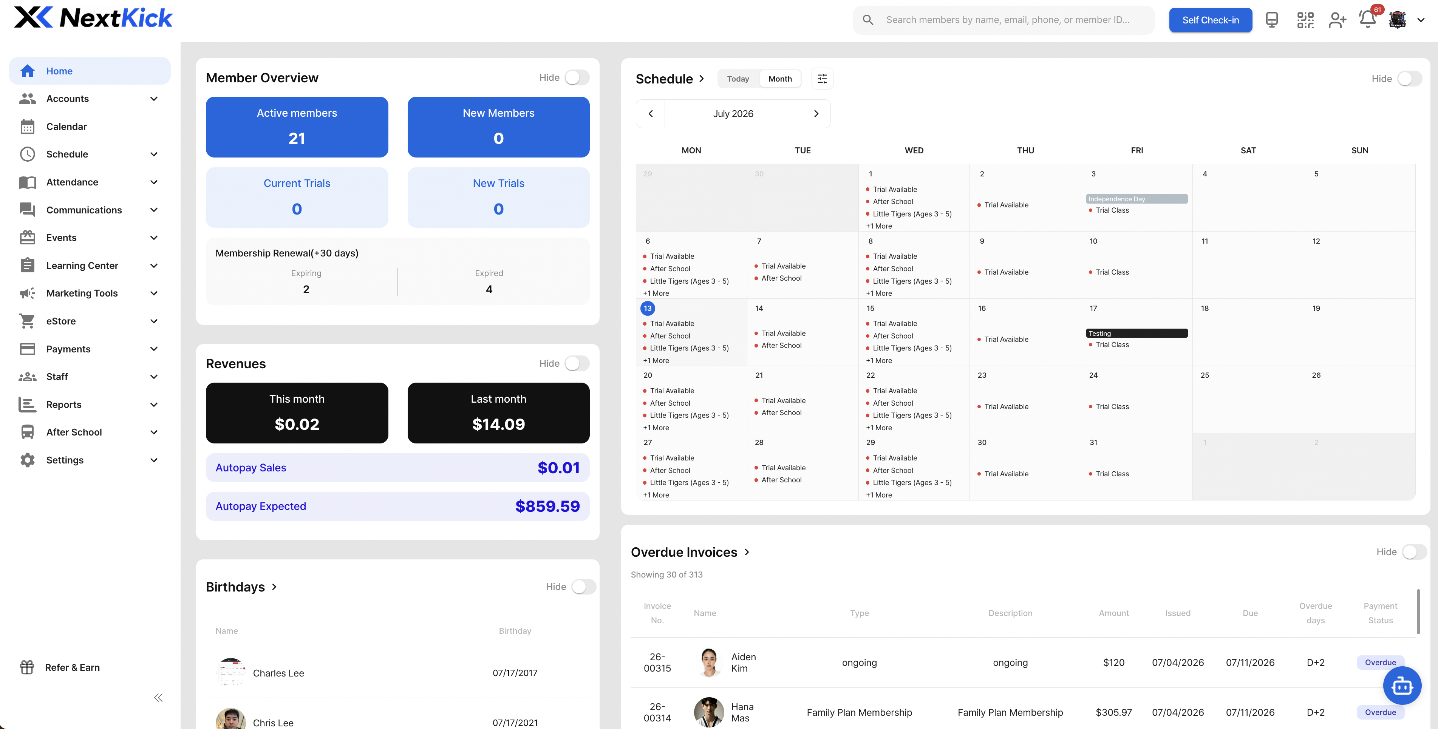Click the search magnifier icon
This screenshot has height=729, width=1438.
tap(868, 20)
